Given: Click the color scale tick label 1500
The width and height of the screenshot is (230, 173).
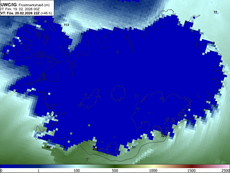Looking at the screenshot, I should click(x=192, y=171).
